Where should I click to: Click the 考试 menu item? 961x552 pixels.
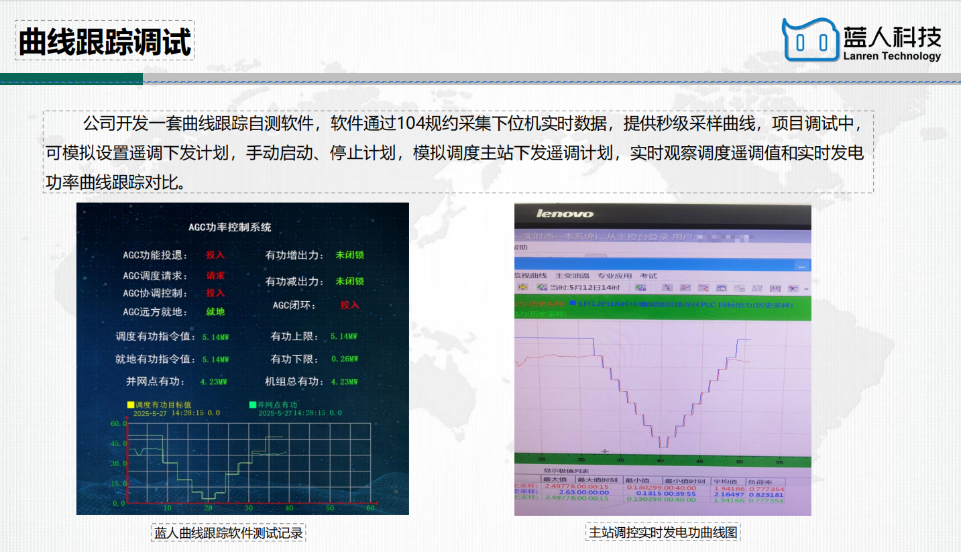(648, 276)
